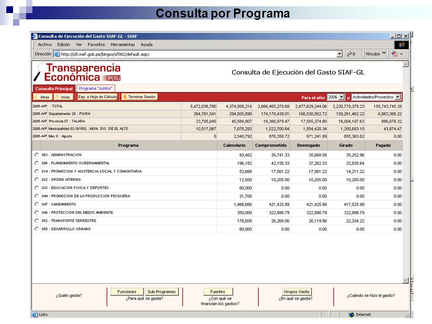Click the Calendario column header

click(234, 145)
